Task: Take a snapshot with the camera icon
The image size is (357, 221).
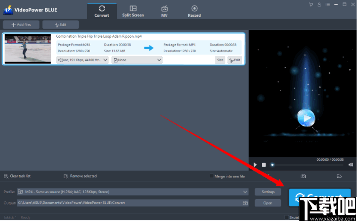Action: click(303, 176)
